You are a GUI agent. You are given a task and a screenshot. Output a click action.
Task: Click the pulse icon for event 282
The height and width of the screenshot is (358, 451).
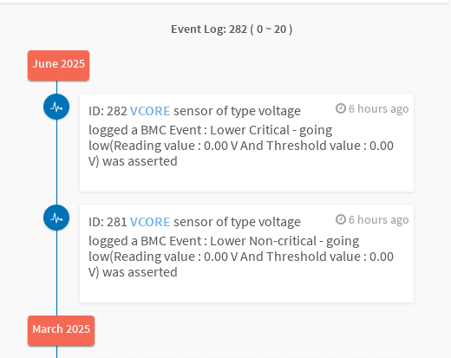56,107
